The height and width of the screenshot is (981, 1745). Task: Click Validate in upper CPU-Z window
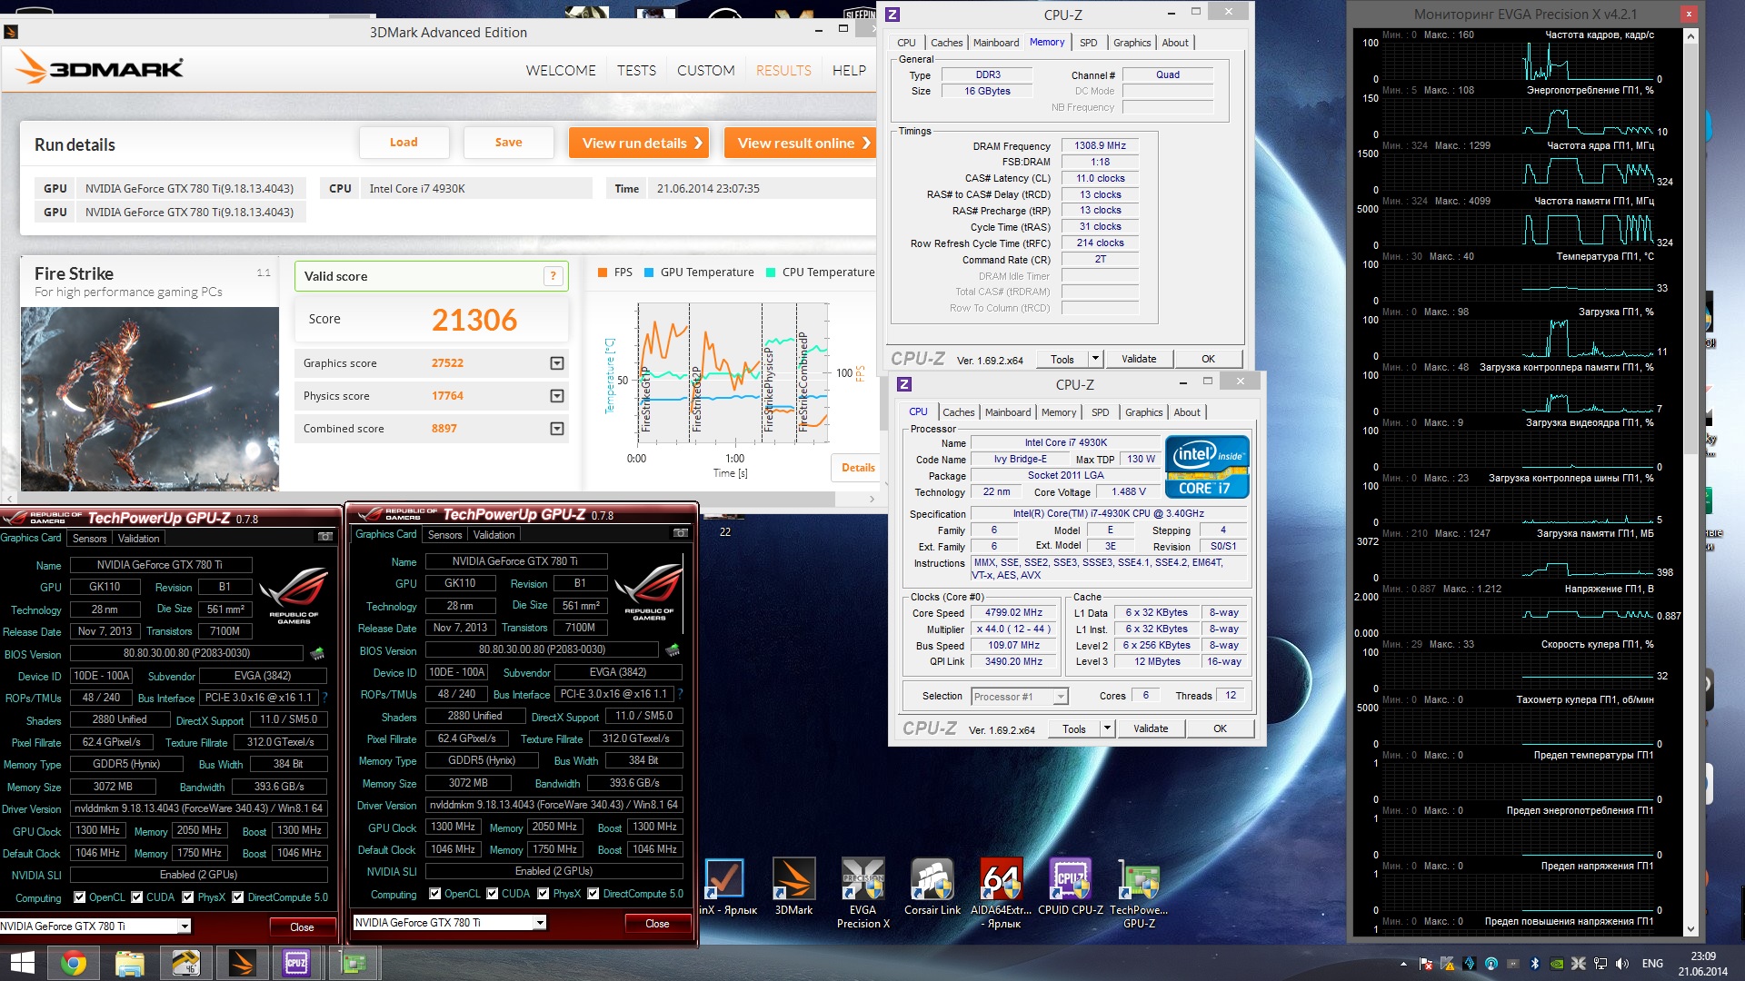[1139, 359]
